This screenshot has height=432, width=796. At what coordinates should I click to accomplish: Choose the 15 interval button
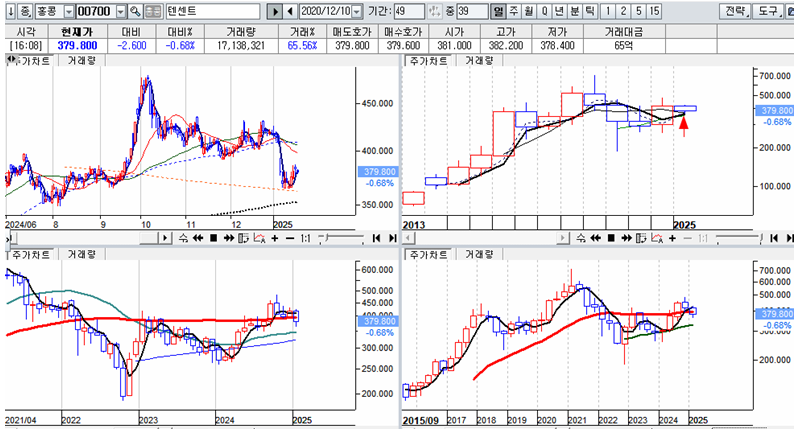click(654, 11)
